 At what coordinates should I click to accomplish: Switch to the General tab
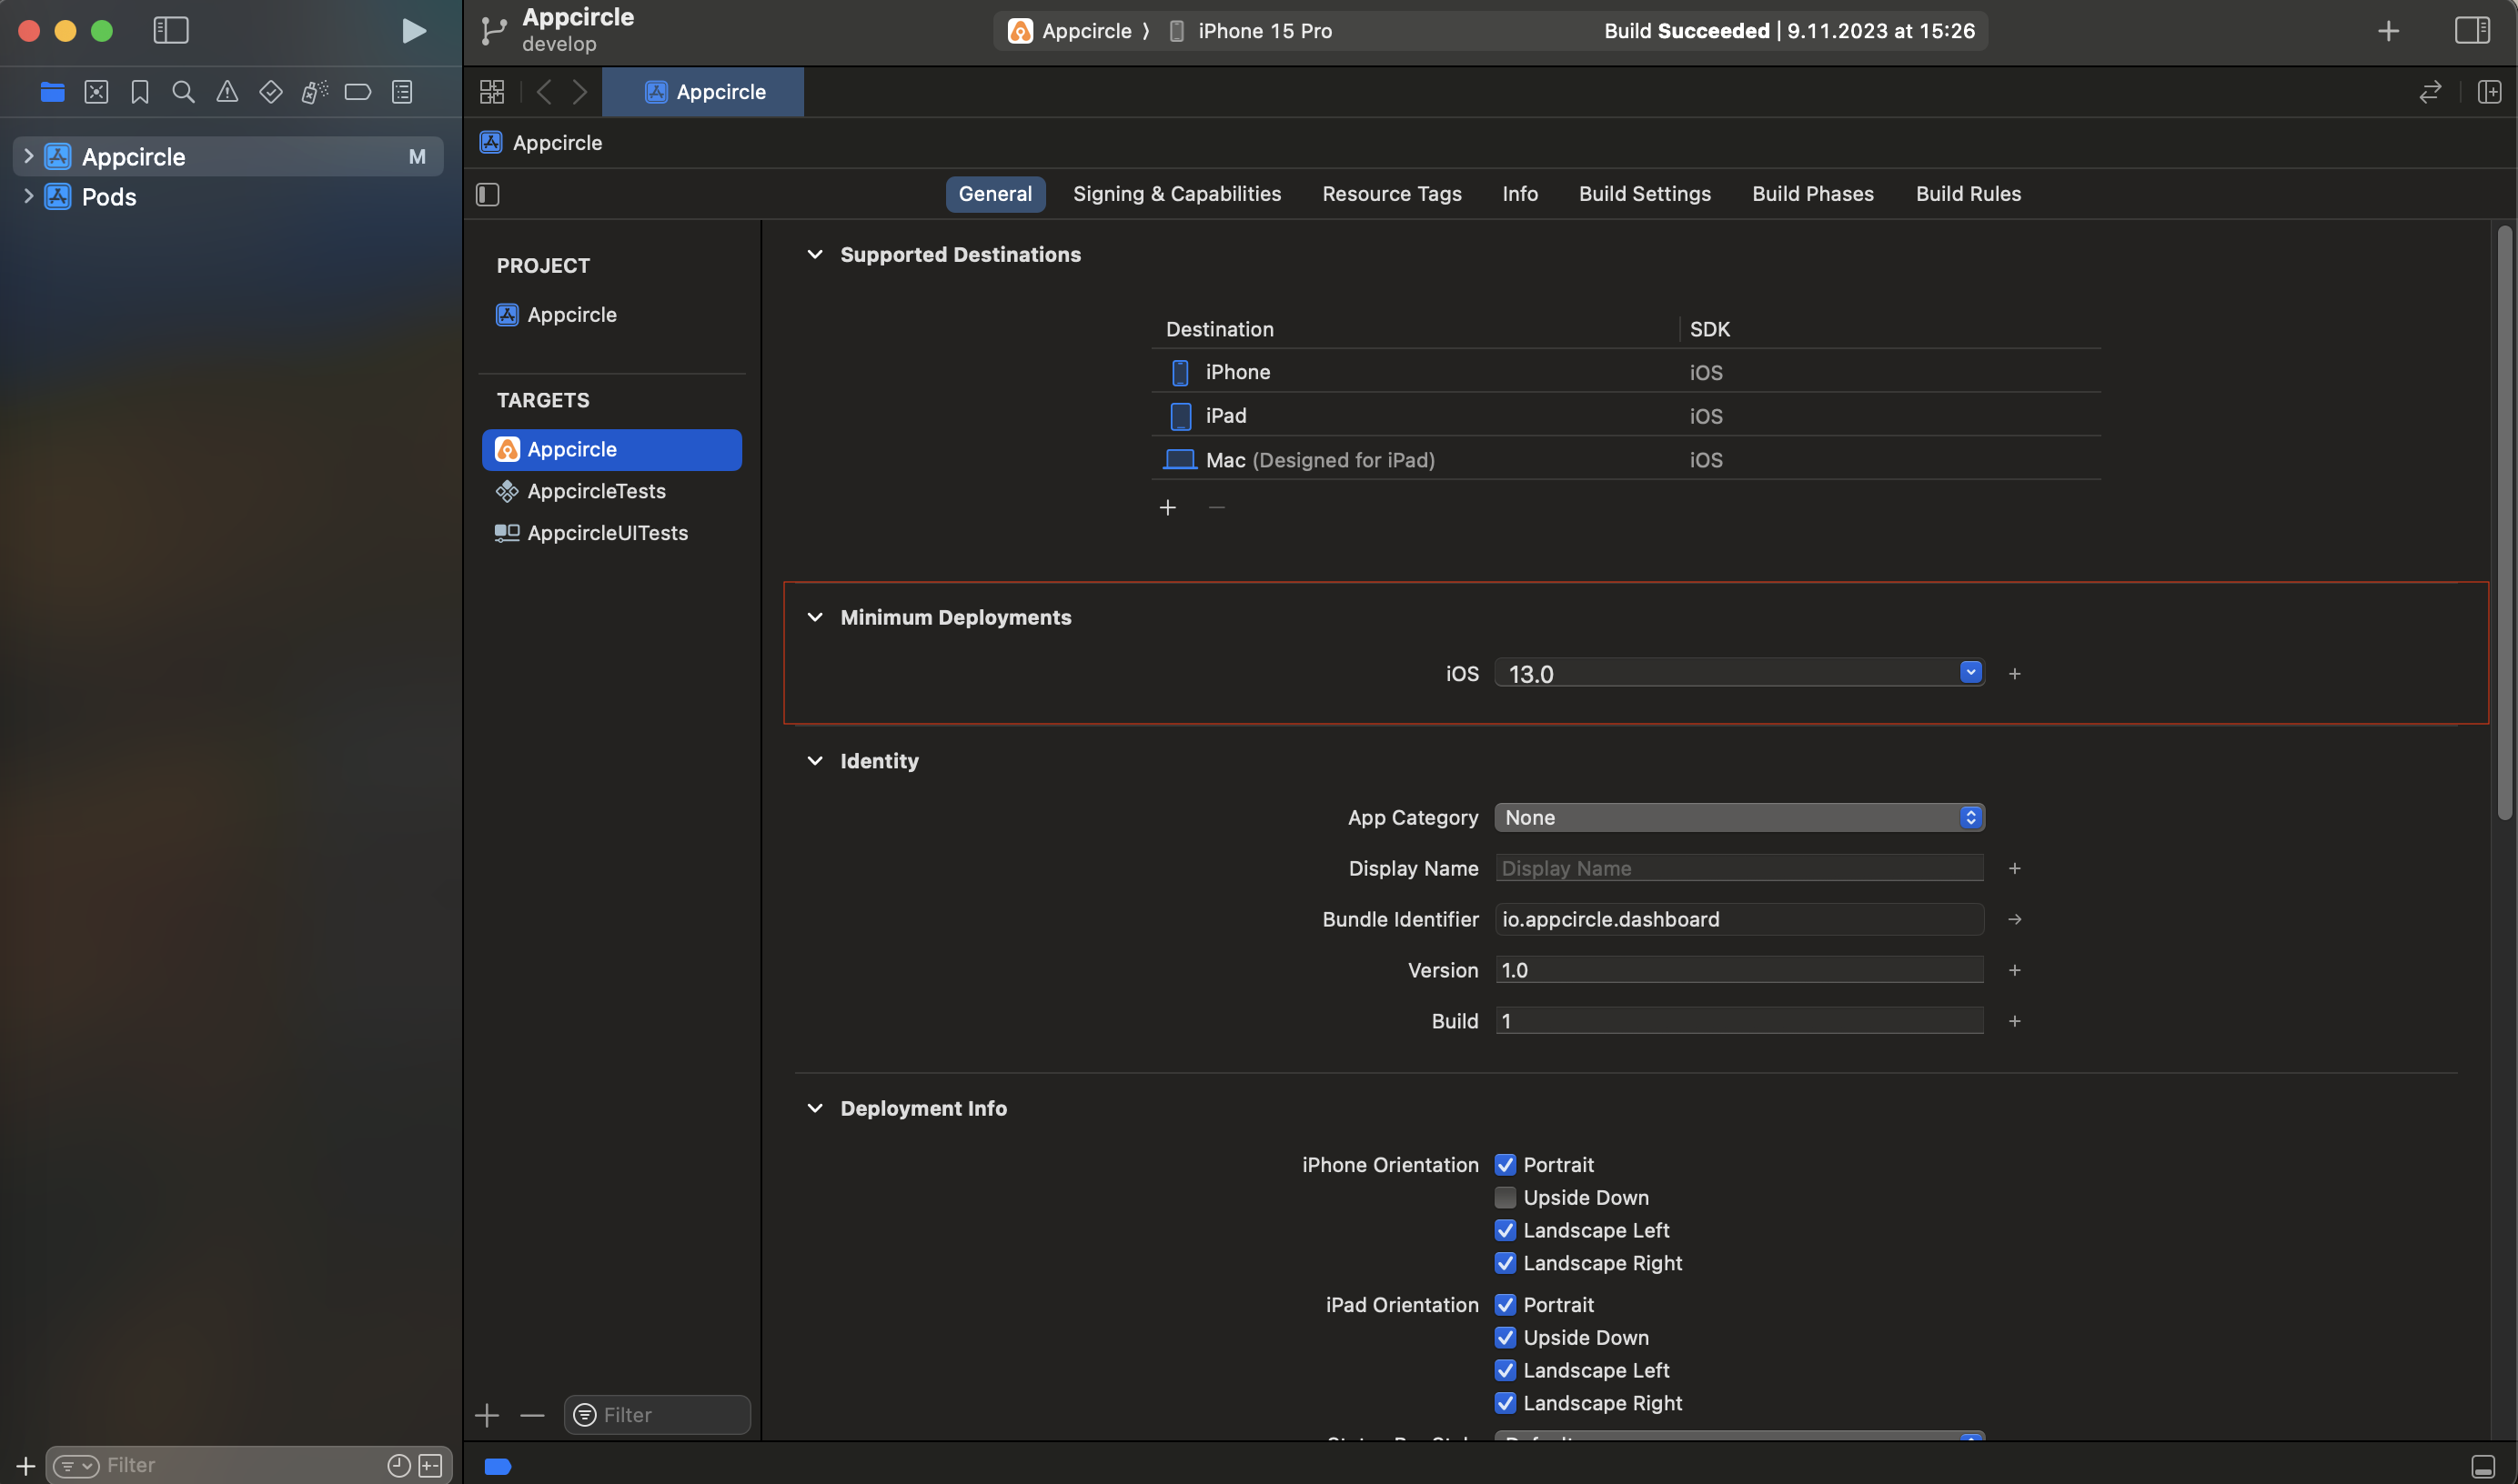(995, 194)
